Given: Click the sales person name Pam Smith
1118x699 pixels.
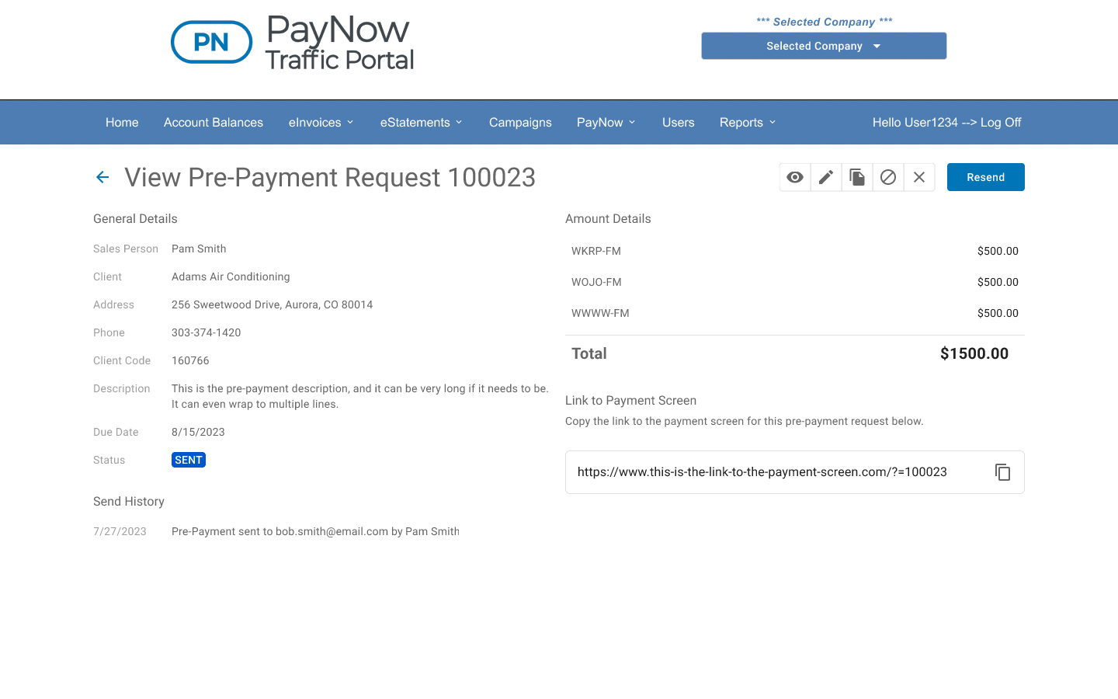Looking at the screenshot, I should point(199,249).
